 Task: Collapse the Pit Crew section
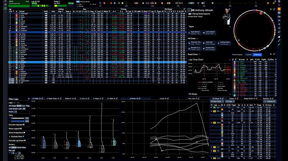(198, 39)
